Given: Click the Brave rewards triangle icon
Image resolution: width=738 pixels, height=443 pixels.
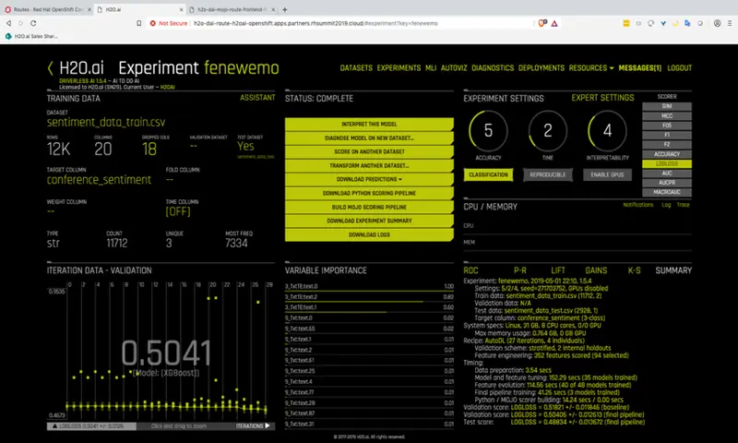Looking at the screenshot, I should click(x=554, y=23).
